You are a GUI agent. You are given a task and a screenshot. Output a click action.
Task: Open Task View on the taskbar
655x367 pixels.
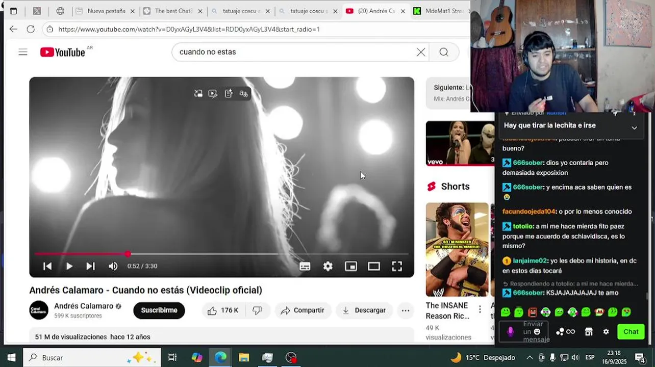tap(172, 357)
